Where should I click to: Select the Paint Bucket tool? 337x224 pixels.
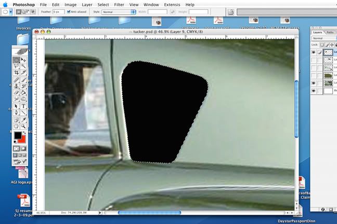pos(23,93)
